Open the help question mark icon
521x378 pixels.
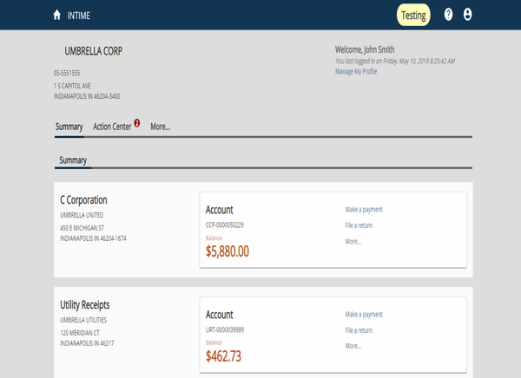coord(448,15)
